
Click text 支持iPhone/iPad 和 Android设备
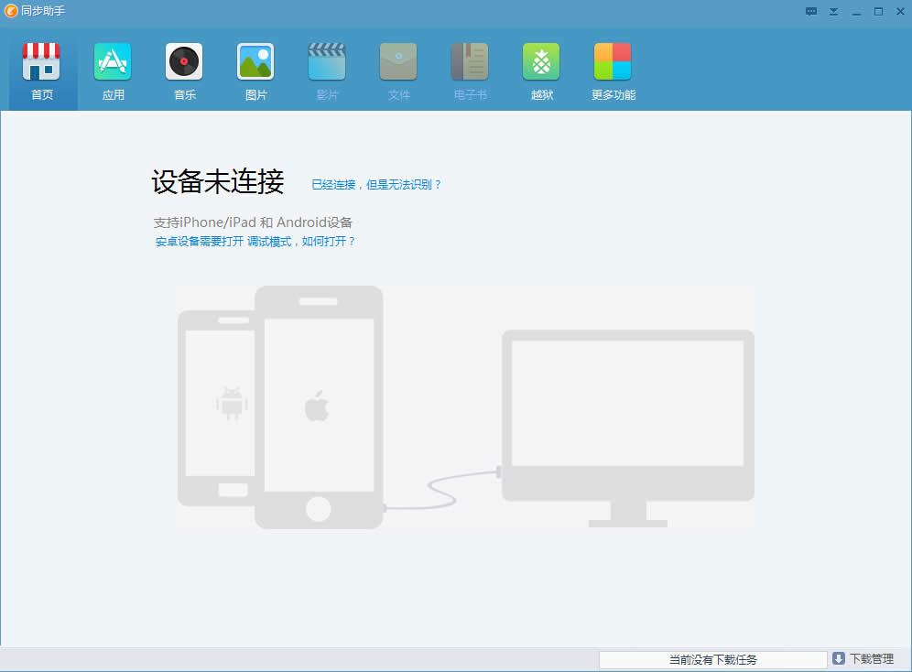253,222
